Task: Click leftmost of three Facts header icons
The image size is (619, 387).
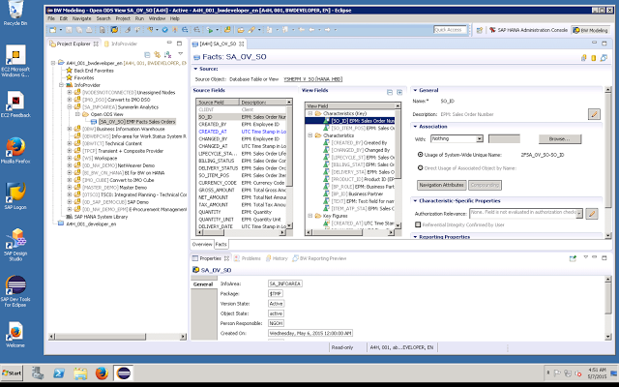Action: (x=584, y=58)
